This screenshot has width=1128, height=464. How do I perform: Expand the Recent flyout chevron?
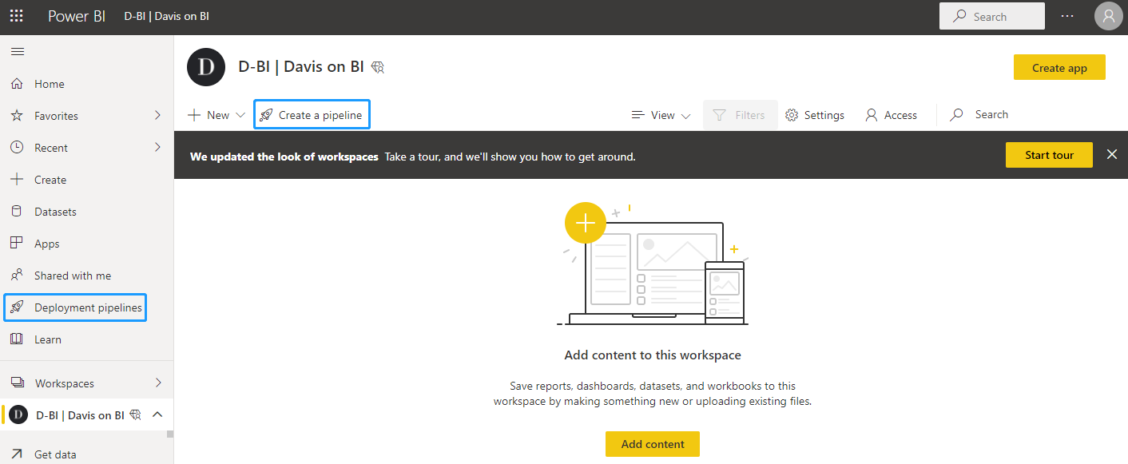click(x=158, y=147)
